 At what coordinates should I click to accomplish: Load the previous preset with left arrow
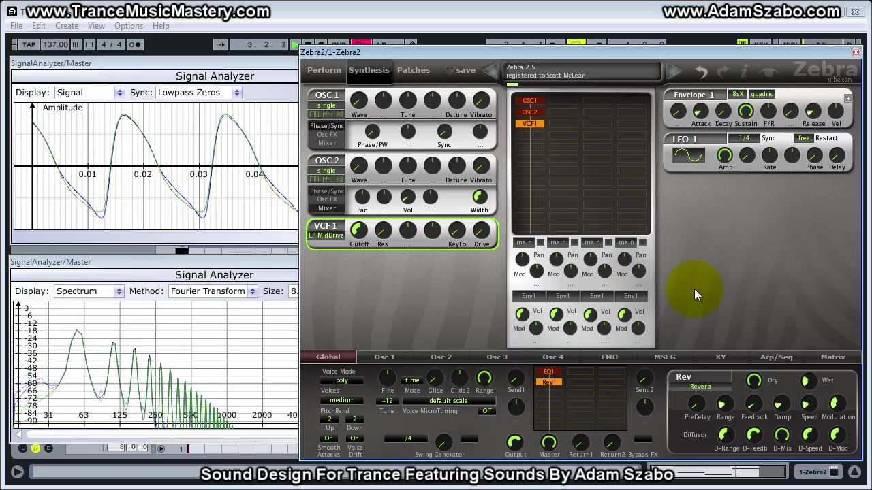(x=490, y=70)
